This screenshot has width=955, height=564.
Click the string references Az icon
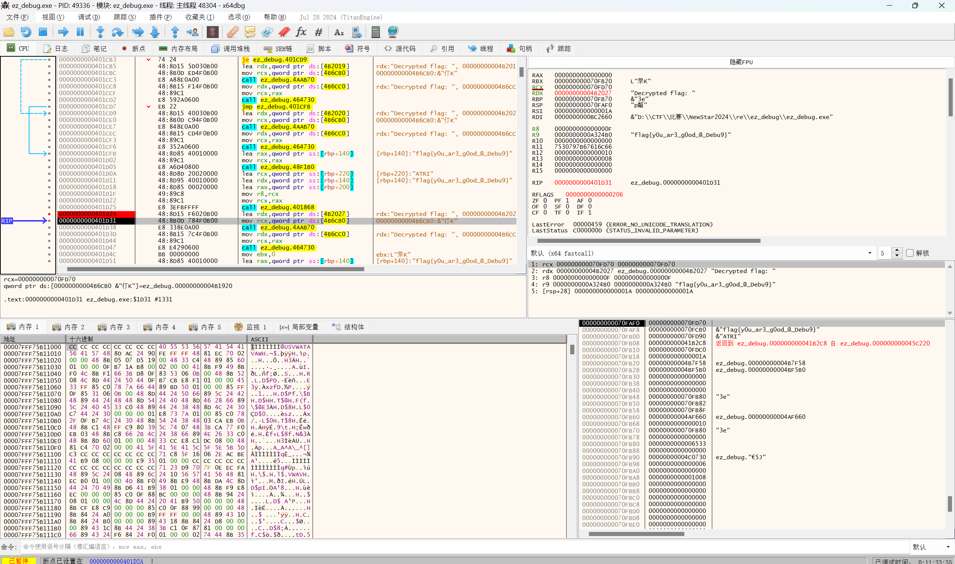339,32
